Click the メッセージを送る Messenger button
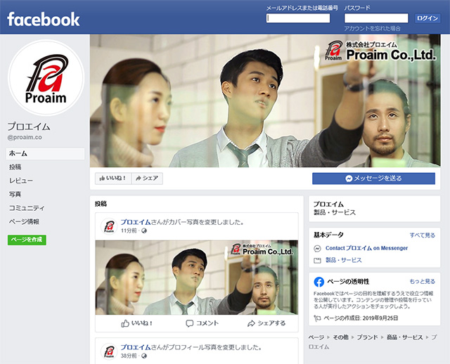This screenshot has width=450, height=364. click(x=373, y=178)
